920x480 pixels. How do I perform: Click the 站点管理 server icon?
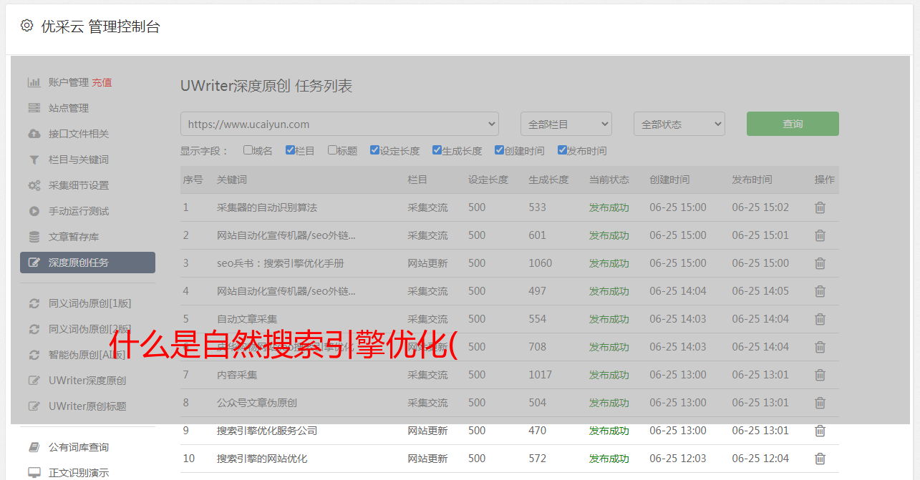pyautogui.click(x=34, y=108)
